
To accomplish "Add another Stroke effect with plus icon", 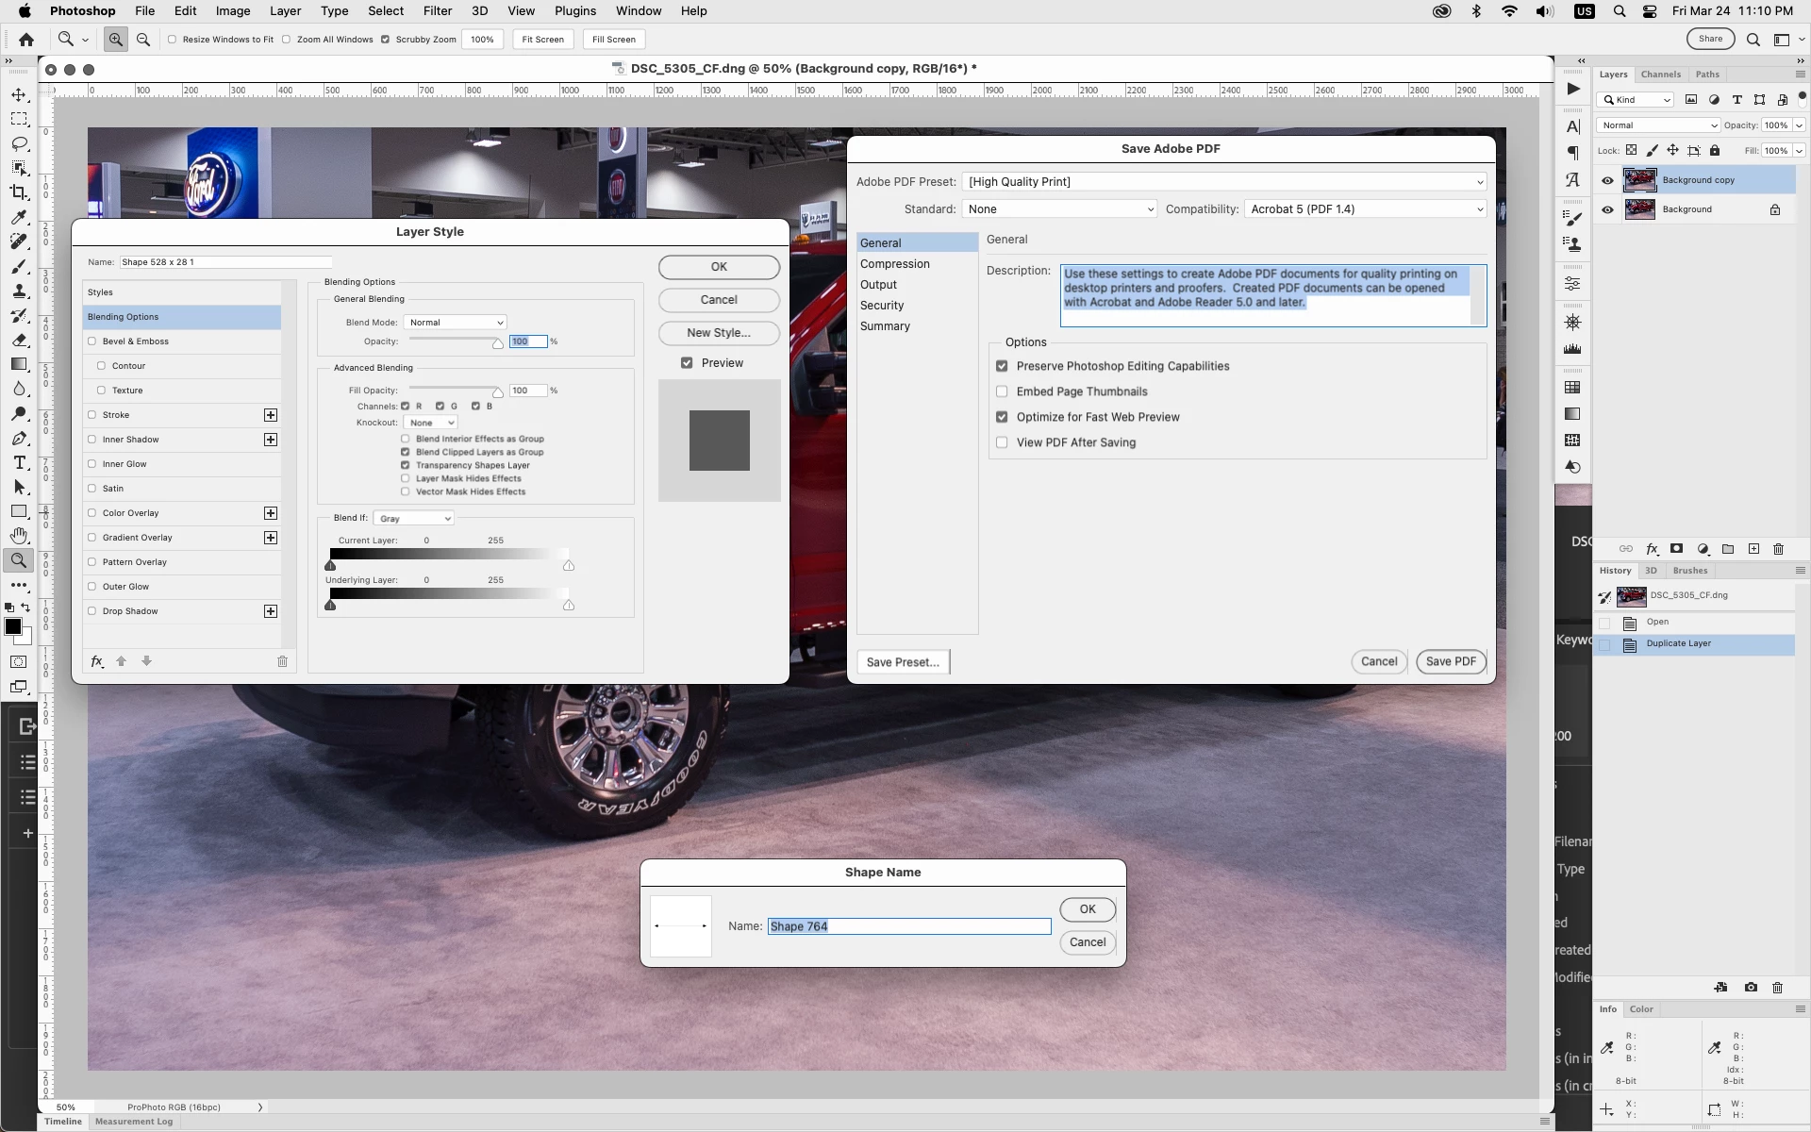I will pos(271,415).
